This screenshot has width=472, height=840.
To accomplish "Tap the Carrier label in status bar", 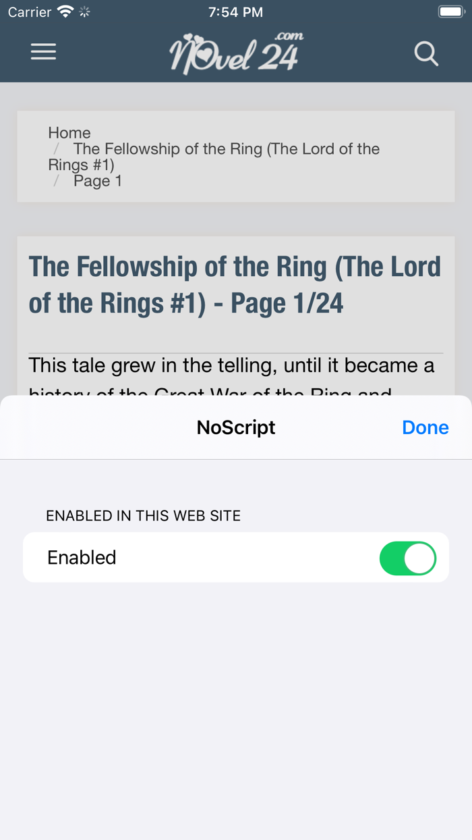I will pos(30,11).
